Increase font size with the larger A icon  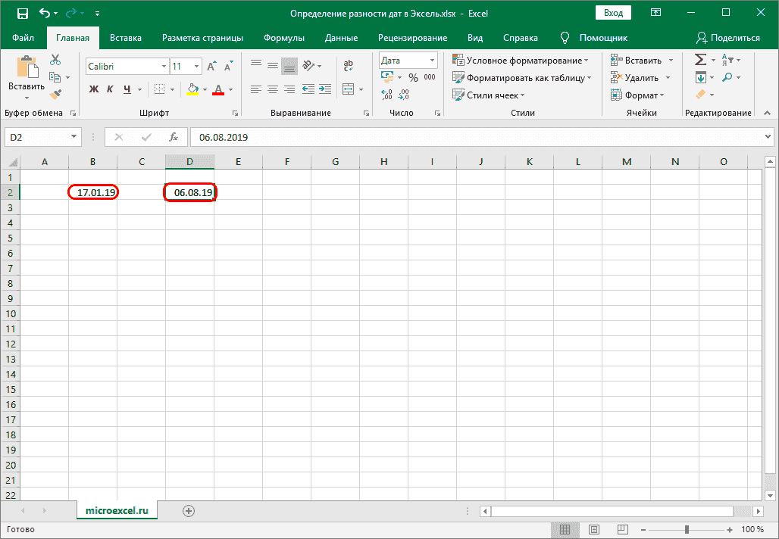click(x=211, y=67)
